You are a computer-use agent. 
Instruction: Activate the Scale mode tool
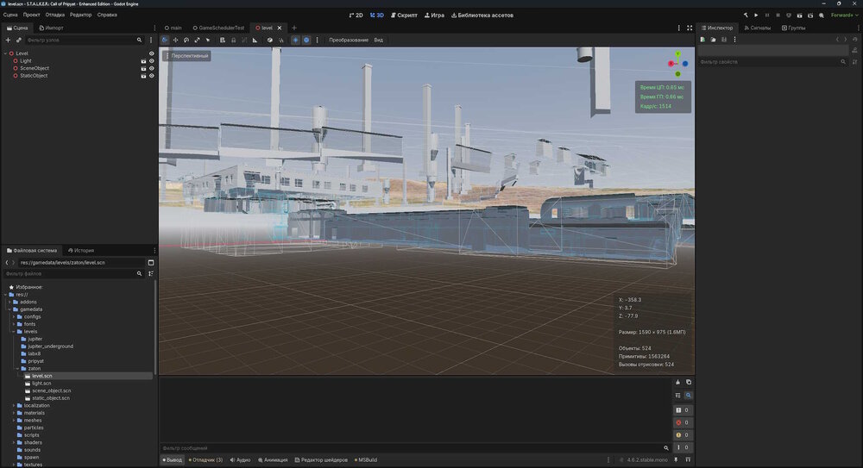[x=197, y=41]
